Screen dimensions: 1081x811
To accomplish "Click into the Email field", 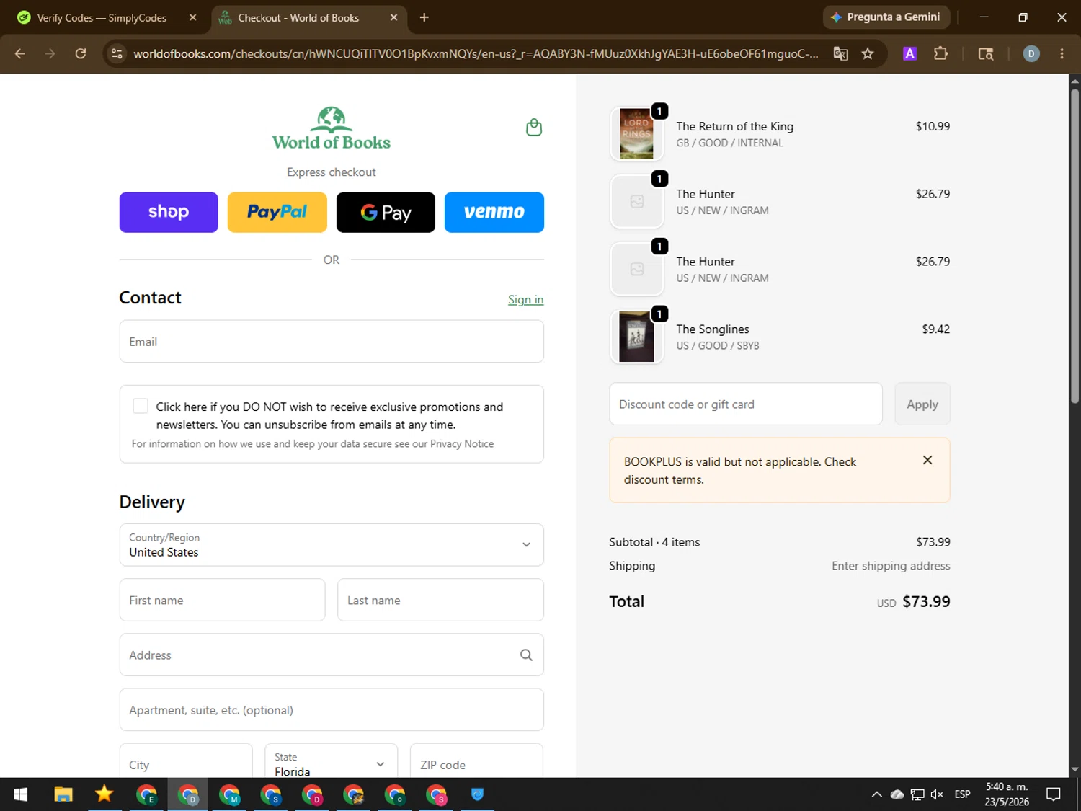I will [x=332, y=342].
